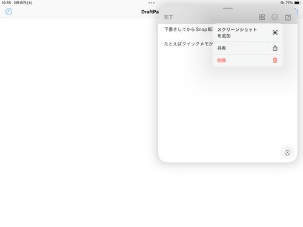Tap the battery indicator in status bar
The width and height of the screenshot is (303, 227).
pyautogui.click(x=298, y=3)
